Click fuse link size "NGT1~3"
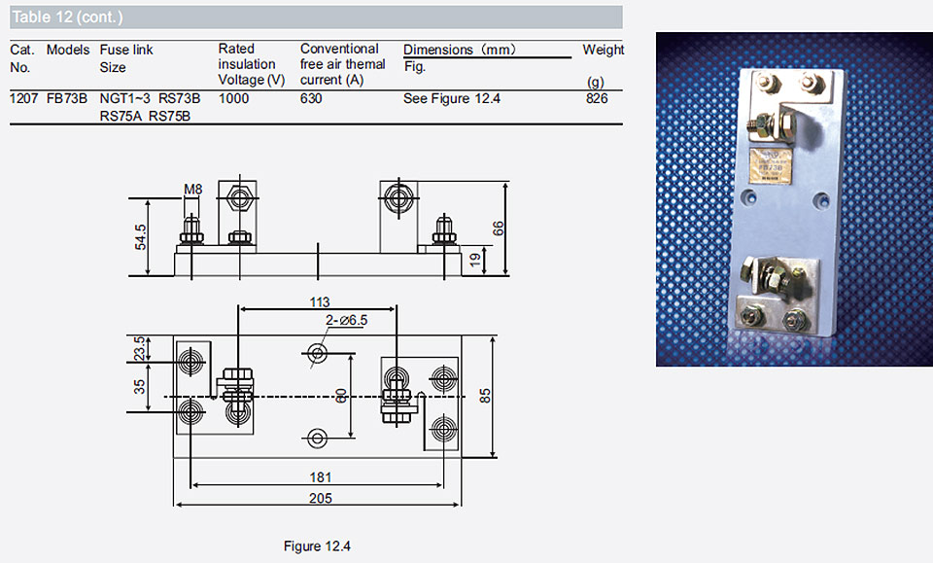933x563 pixels. tap(125, 99)
